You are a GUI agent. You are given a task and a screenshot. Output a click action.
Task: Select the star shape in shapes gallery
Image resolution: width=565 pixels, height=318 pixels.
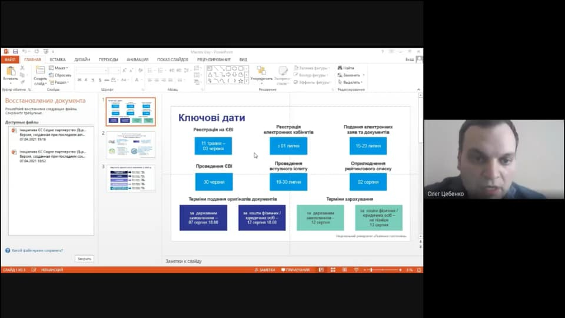point(240,81)
